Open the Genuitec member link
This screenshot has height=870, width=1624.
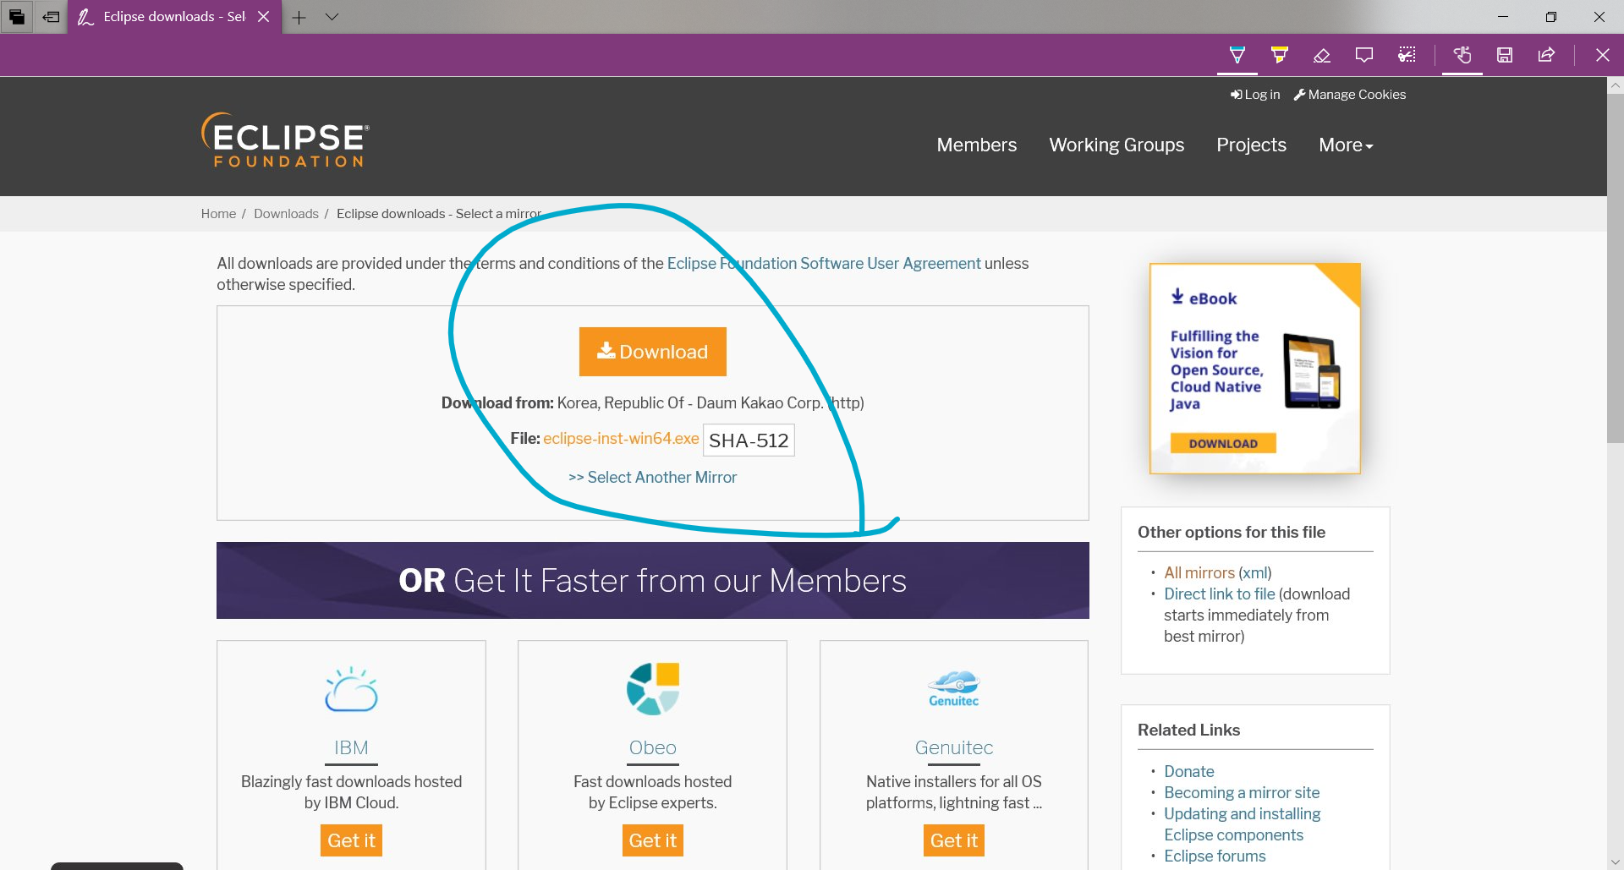point(954,747)
